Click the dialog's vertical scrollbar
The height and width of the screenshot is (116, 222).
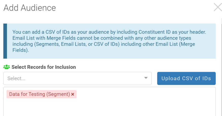click(x=221, y=66)
